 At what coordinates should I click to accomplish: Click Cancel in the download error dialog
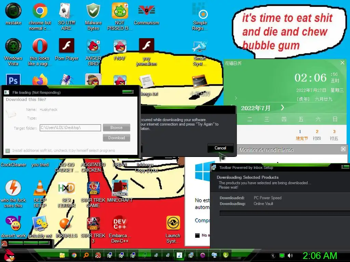coord(220,148)
